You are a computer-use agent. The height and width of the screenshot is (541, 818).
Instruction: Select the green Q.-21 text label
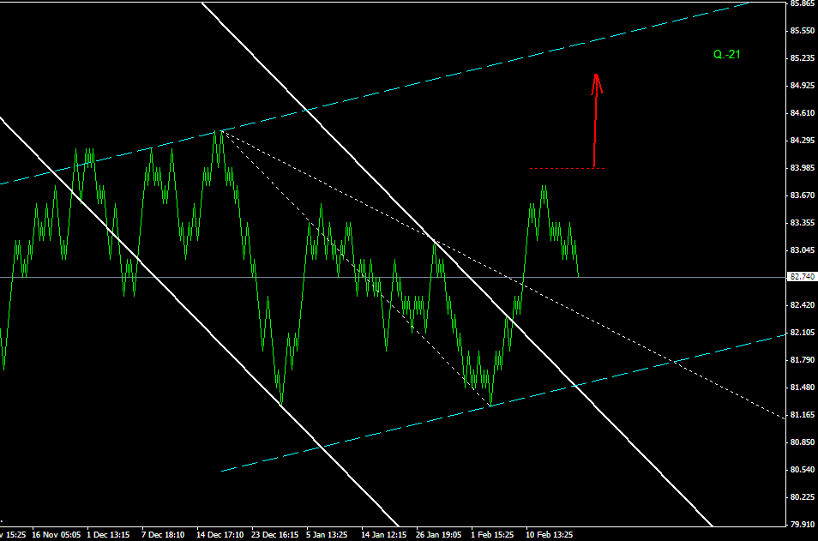[x=727, y=54]
